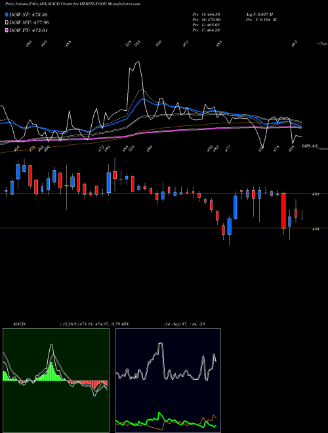Select the 'DOW PT: 473.01' legend text
The height and width of the screenshot is (433, 328).
click(x=28, y=30)
